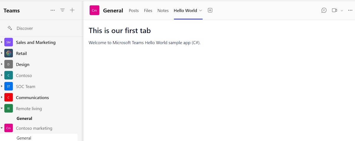Image resolution: width=355 pixels, height=141 pixels.
Task: Open the meeting options dropdown chevron
Action: pos(342,10)
